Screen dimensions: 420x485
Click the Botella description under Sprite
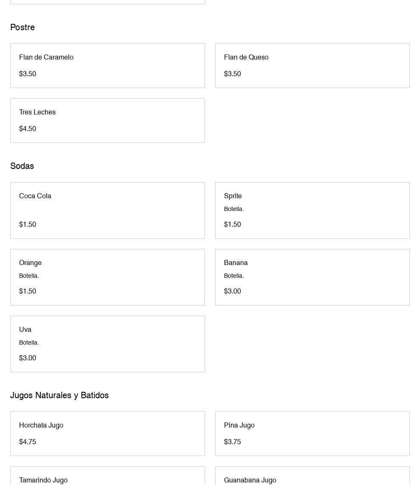tap(234, 209)
